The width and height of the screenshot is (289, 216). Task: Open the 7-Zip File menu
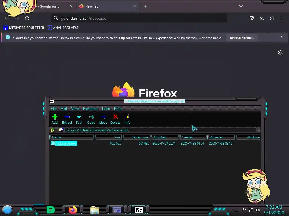[x=54, y=109]
